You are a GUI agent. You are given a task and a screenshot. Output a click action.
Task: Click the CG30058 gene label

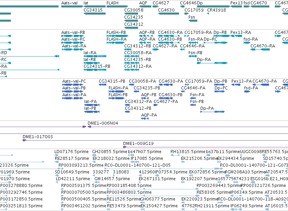(x=134, y=10)
